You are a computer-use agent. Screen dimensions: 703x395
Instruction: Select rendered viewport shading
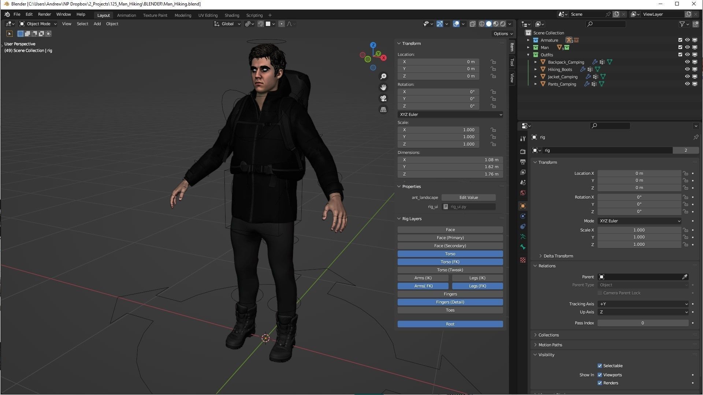click(x=503, y=24)
